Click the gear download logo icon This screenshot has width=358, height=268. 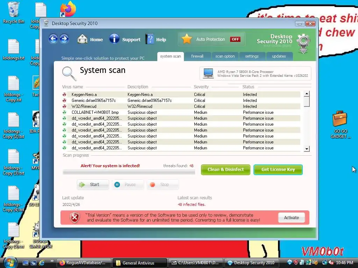[303, 43]
